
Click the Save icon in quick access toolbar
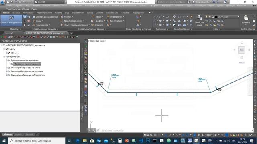(16, 2)
